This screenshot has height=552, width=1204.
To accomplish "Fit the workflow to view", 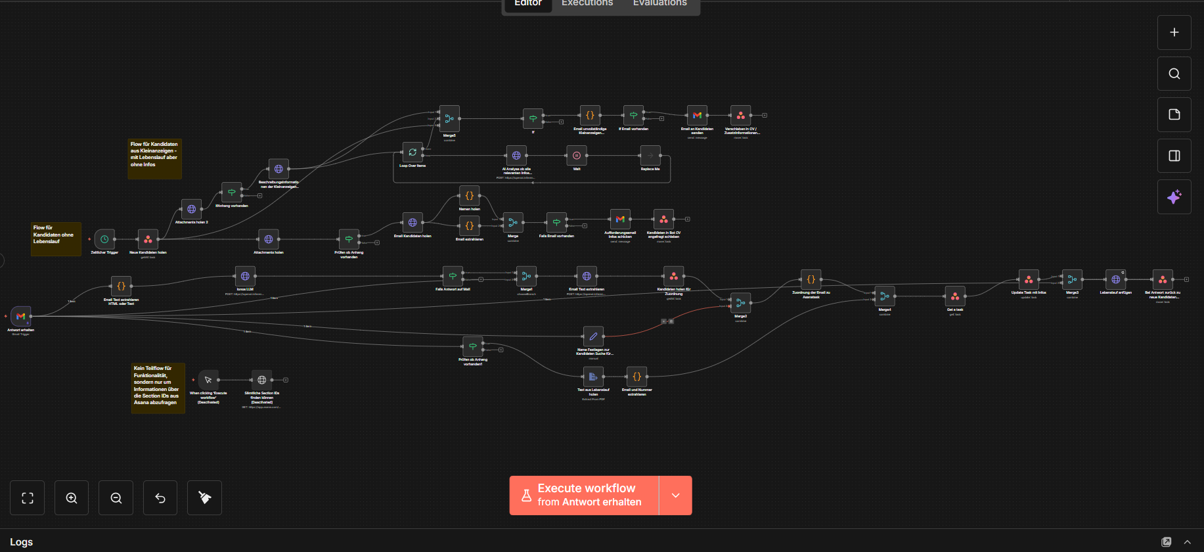I will [x=28, y=498].
